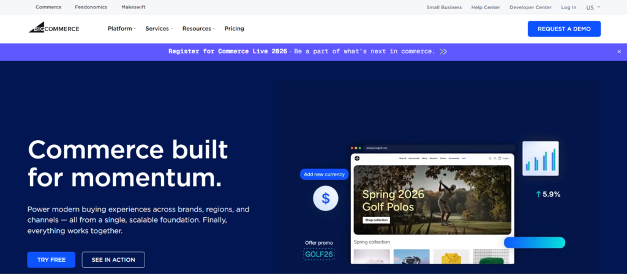The width and height of the screenshot is (627, 274).
Task: Click the 'Offer promo' label
Action: (318, 242)
